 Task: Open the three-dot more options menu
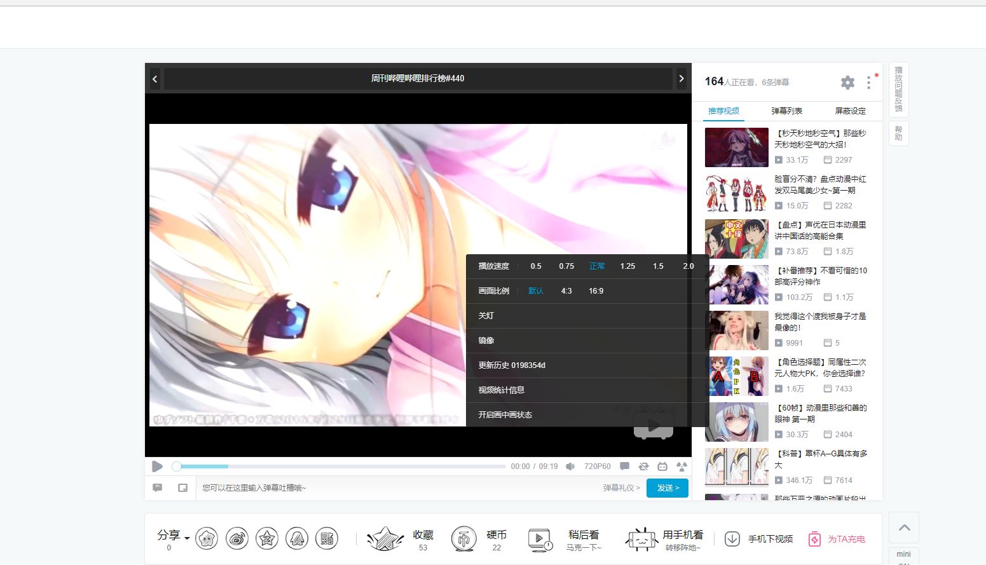(868, 83)
